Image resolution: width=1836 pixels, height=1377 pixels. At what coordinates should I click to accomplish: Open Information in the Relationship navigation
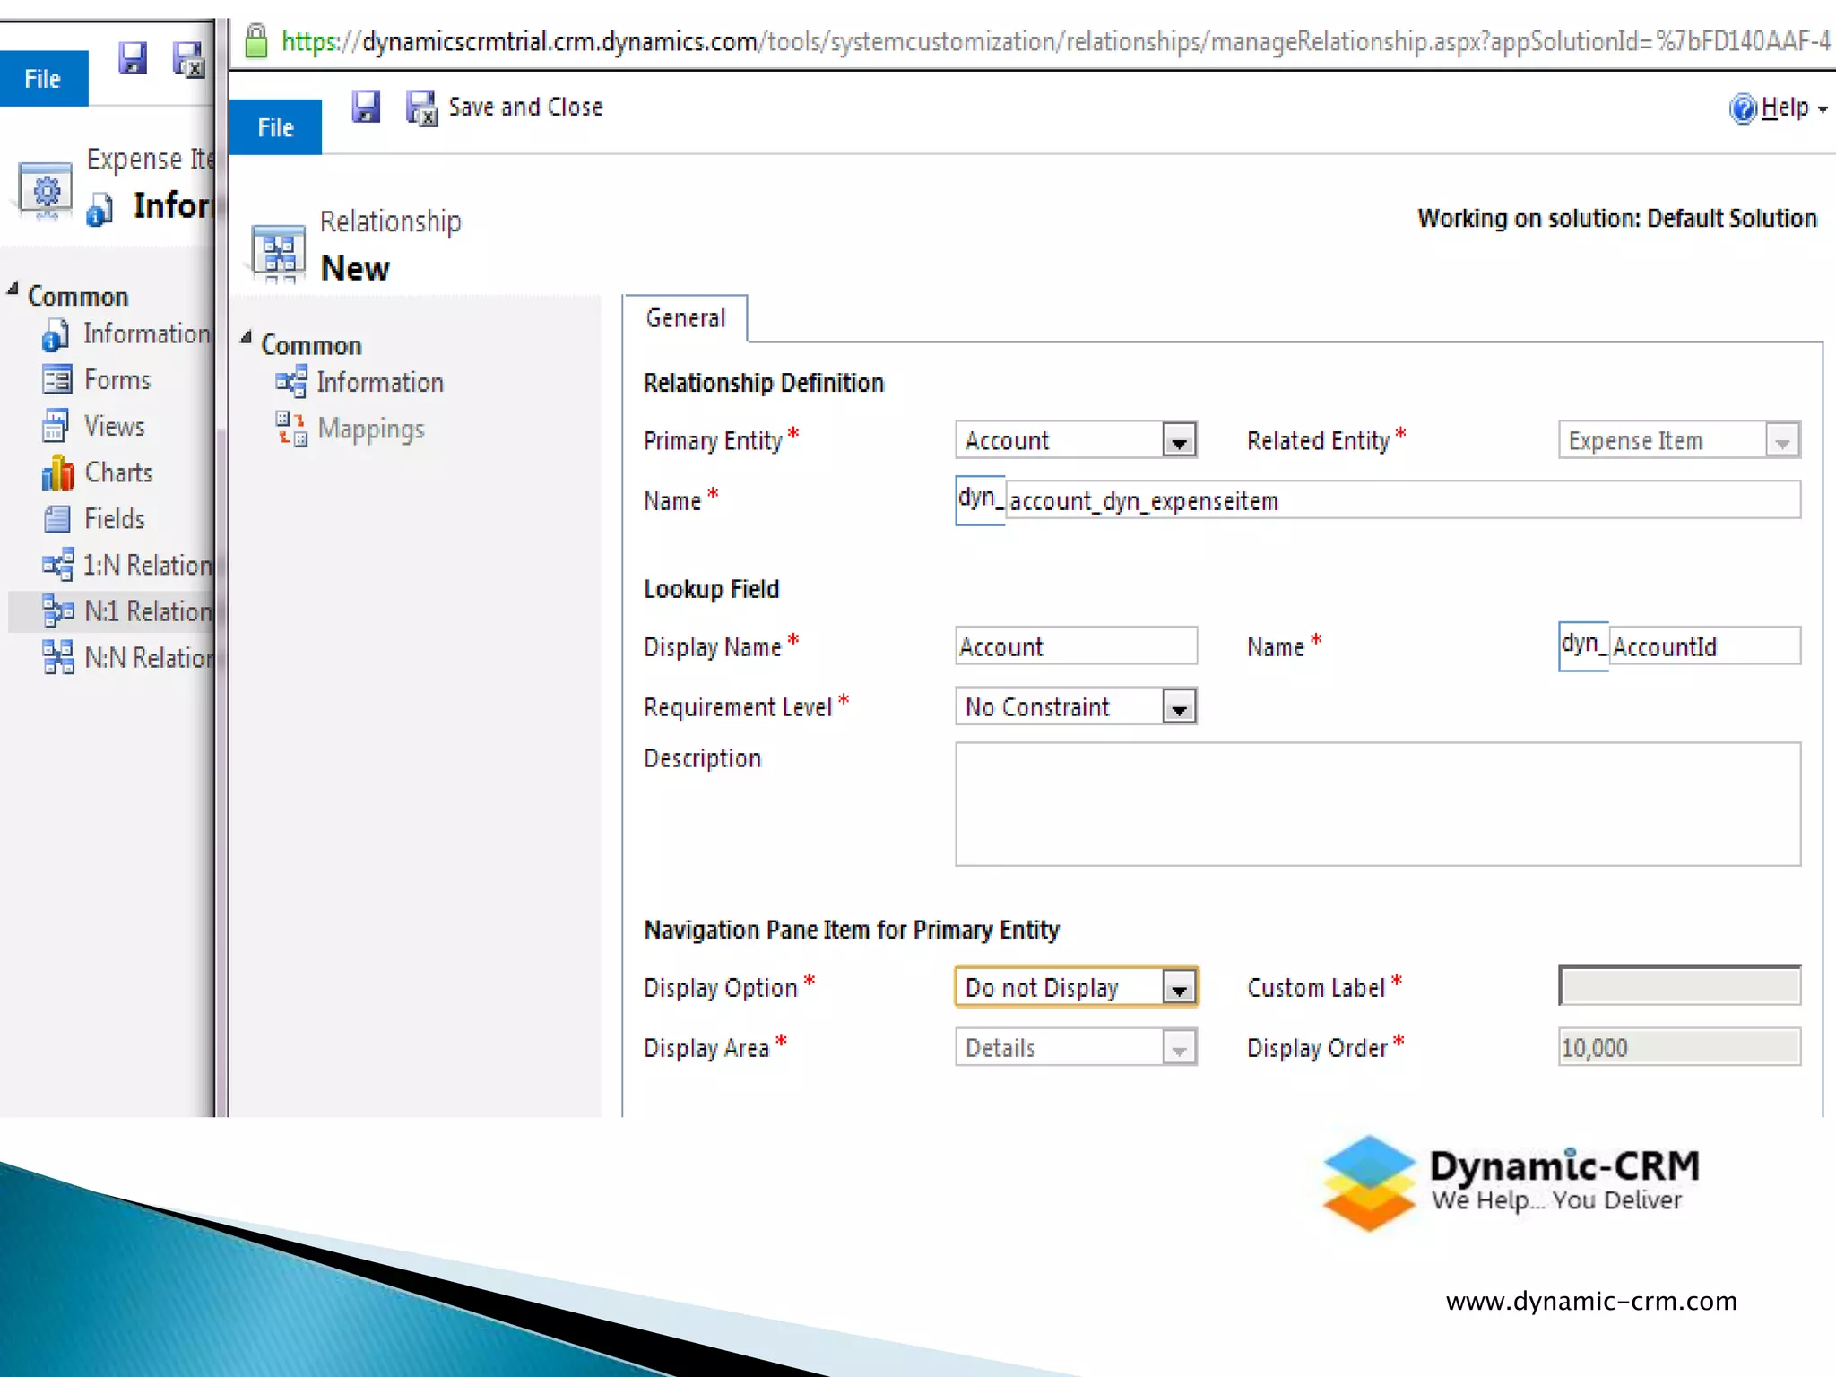pyautogui.click(x=380, y=383)
